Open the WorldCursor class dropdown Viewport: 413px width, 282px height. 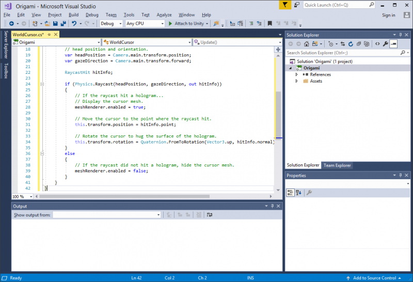(147, 42)
